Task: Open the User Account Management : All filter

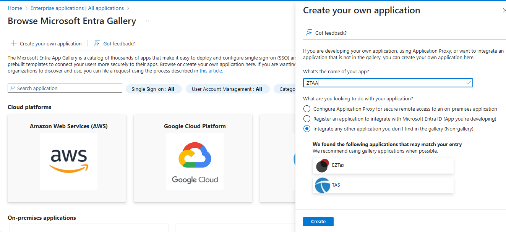Action: coord(227,89)
